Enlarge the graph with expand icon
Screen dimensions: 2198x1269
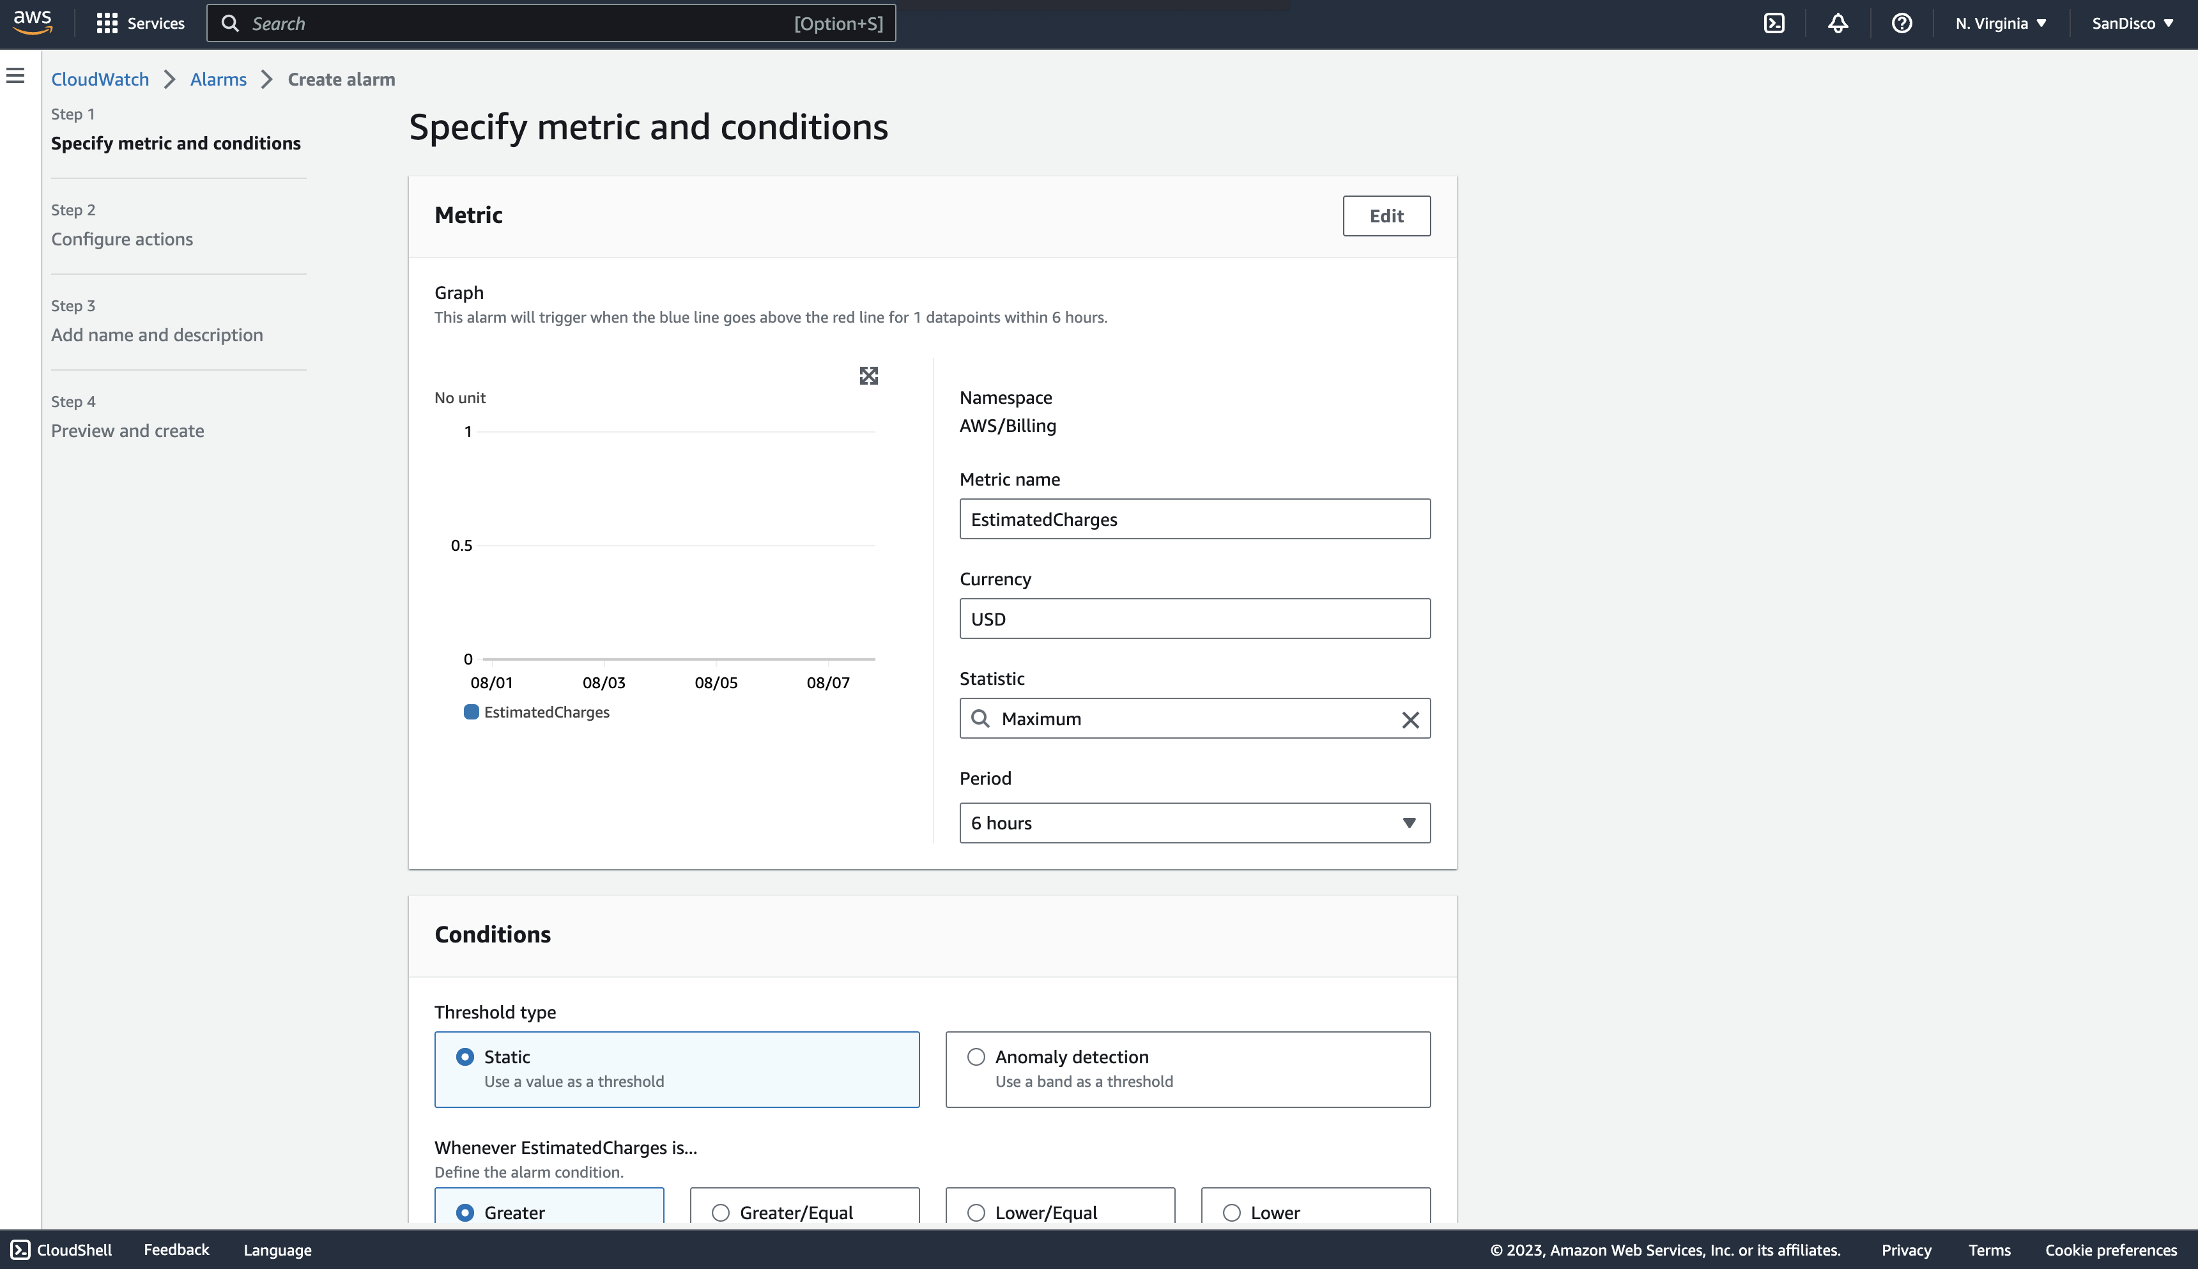(868, 376)
